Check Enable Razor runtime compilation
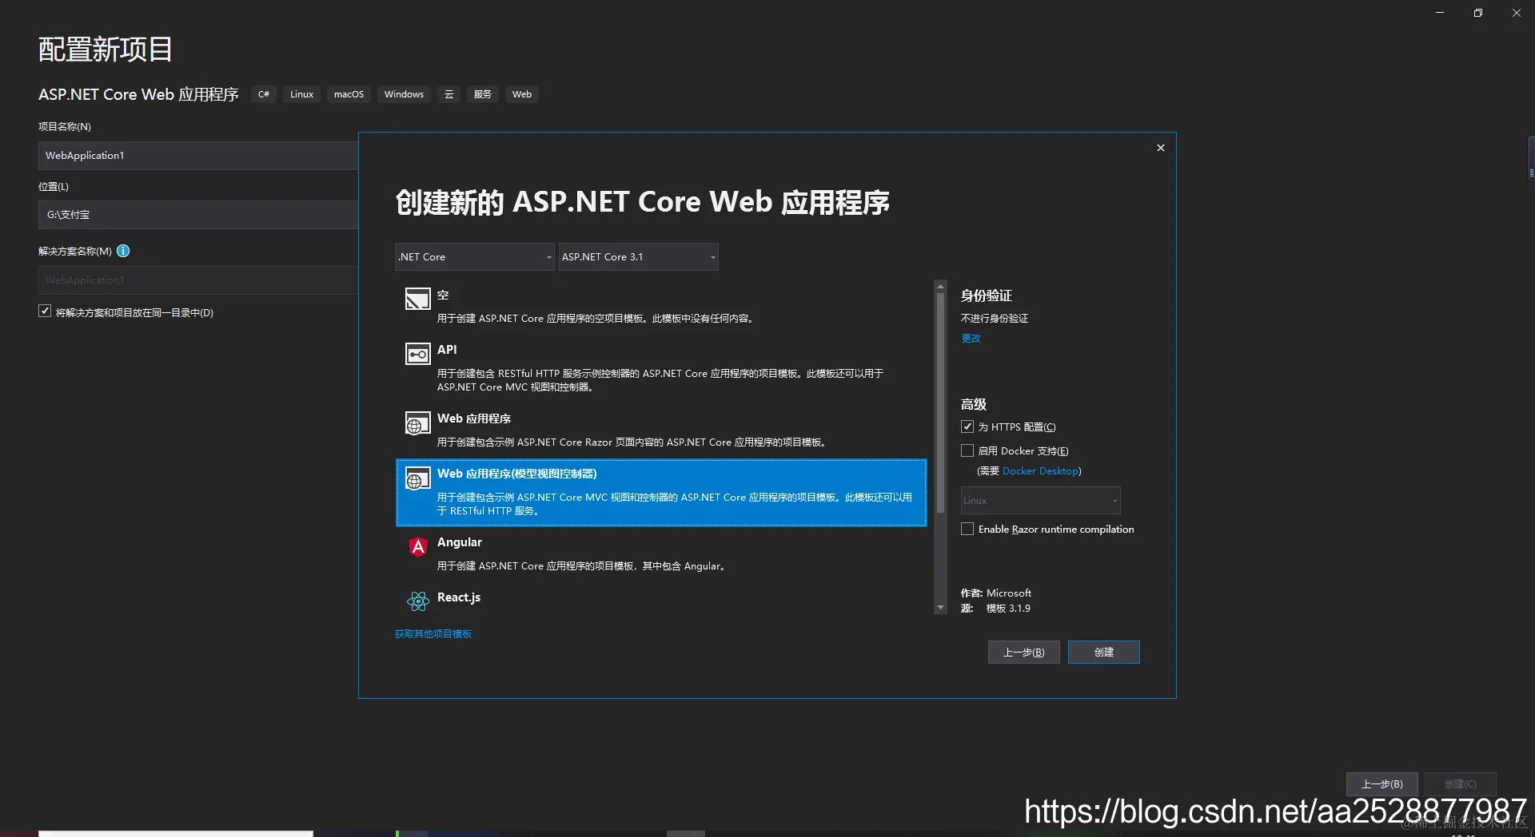The image size is (1535, 837). (967, 529)
